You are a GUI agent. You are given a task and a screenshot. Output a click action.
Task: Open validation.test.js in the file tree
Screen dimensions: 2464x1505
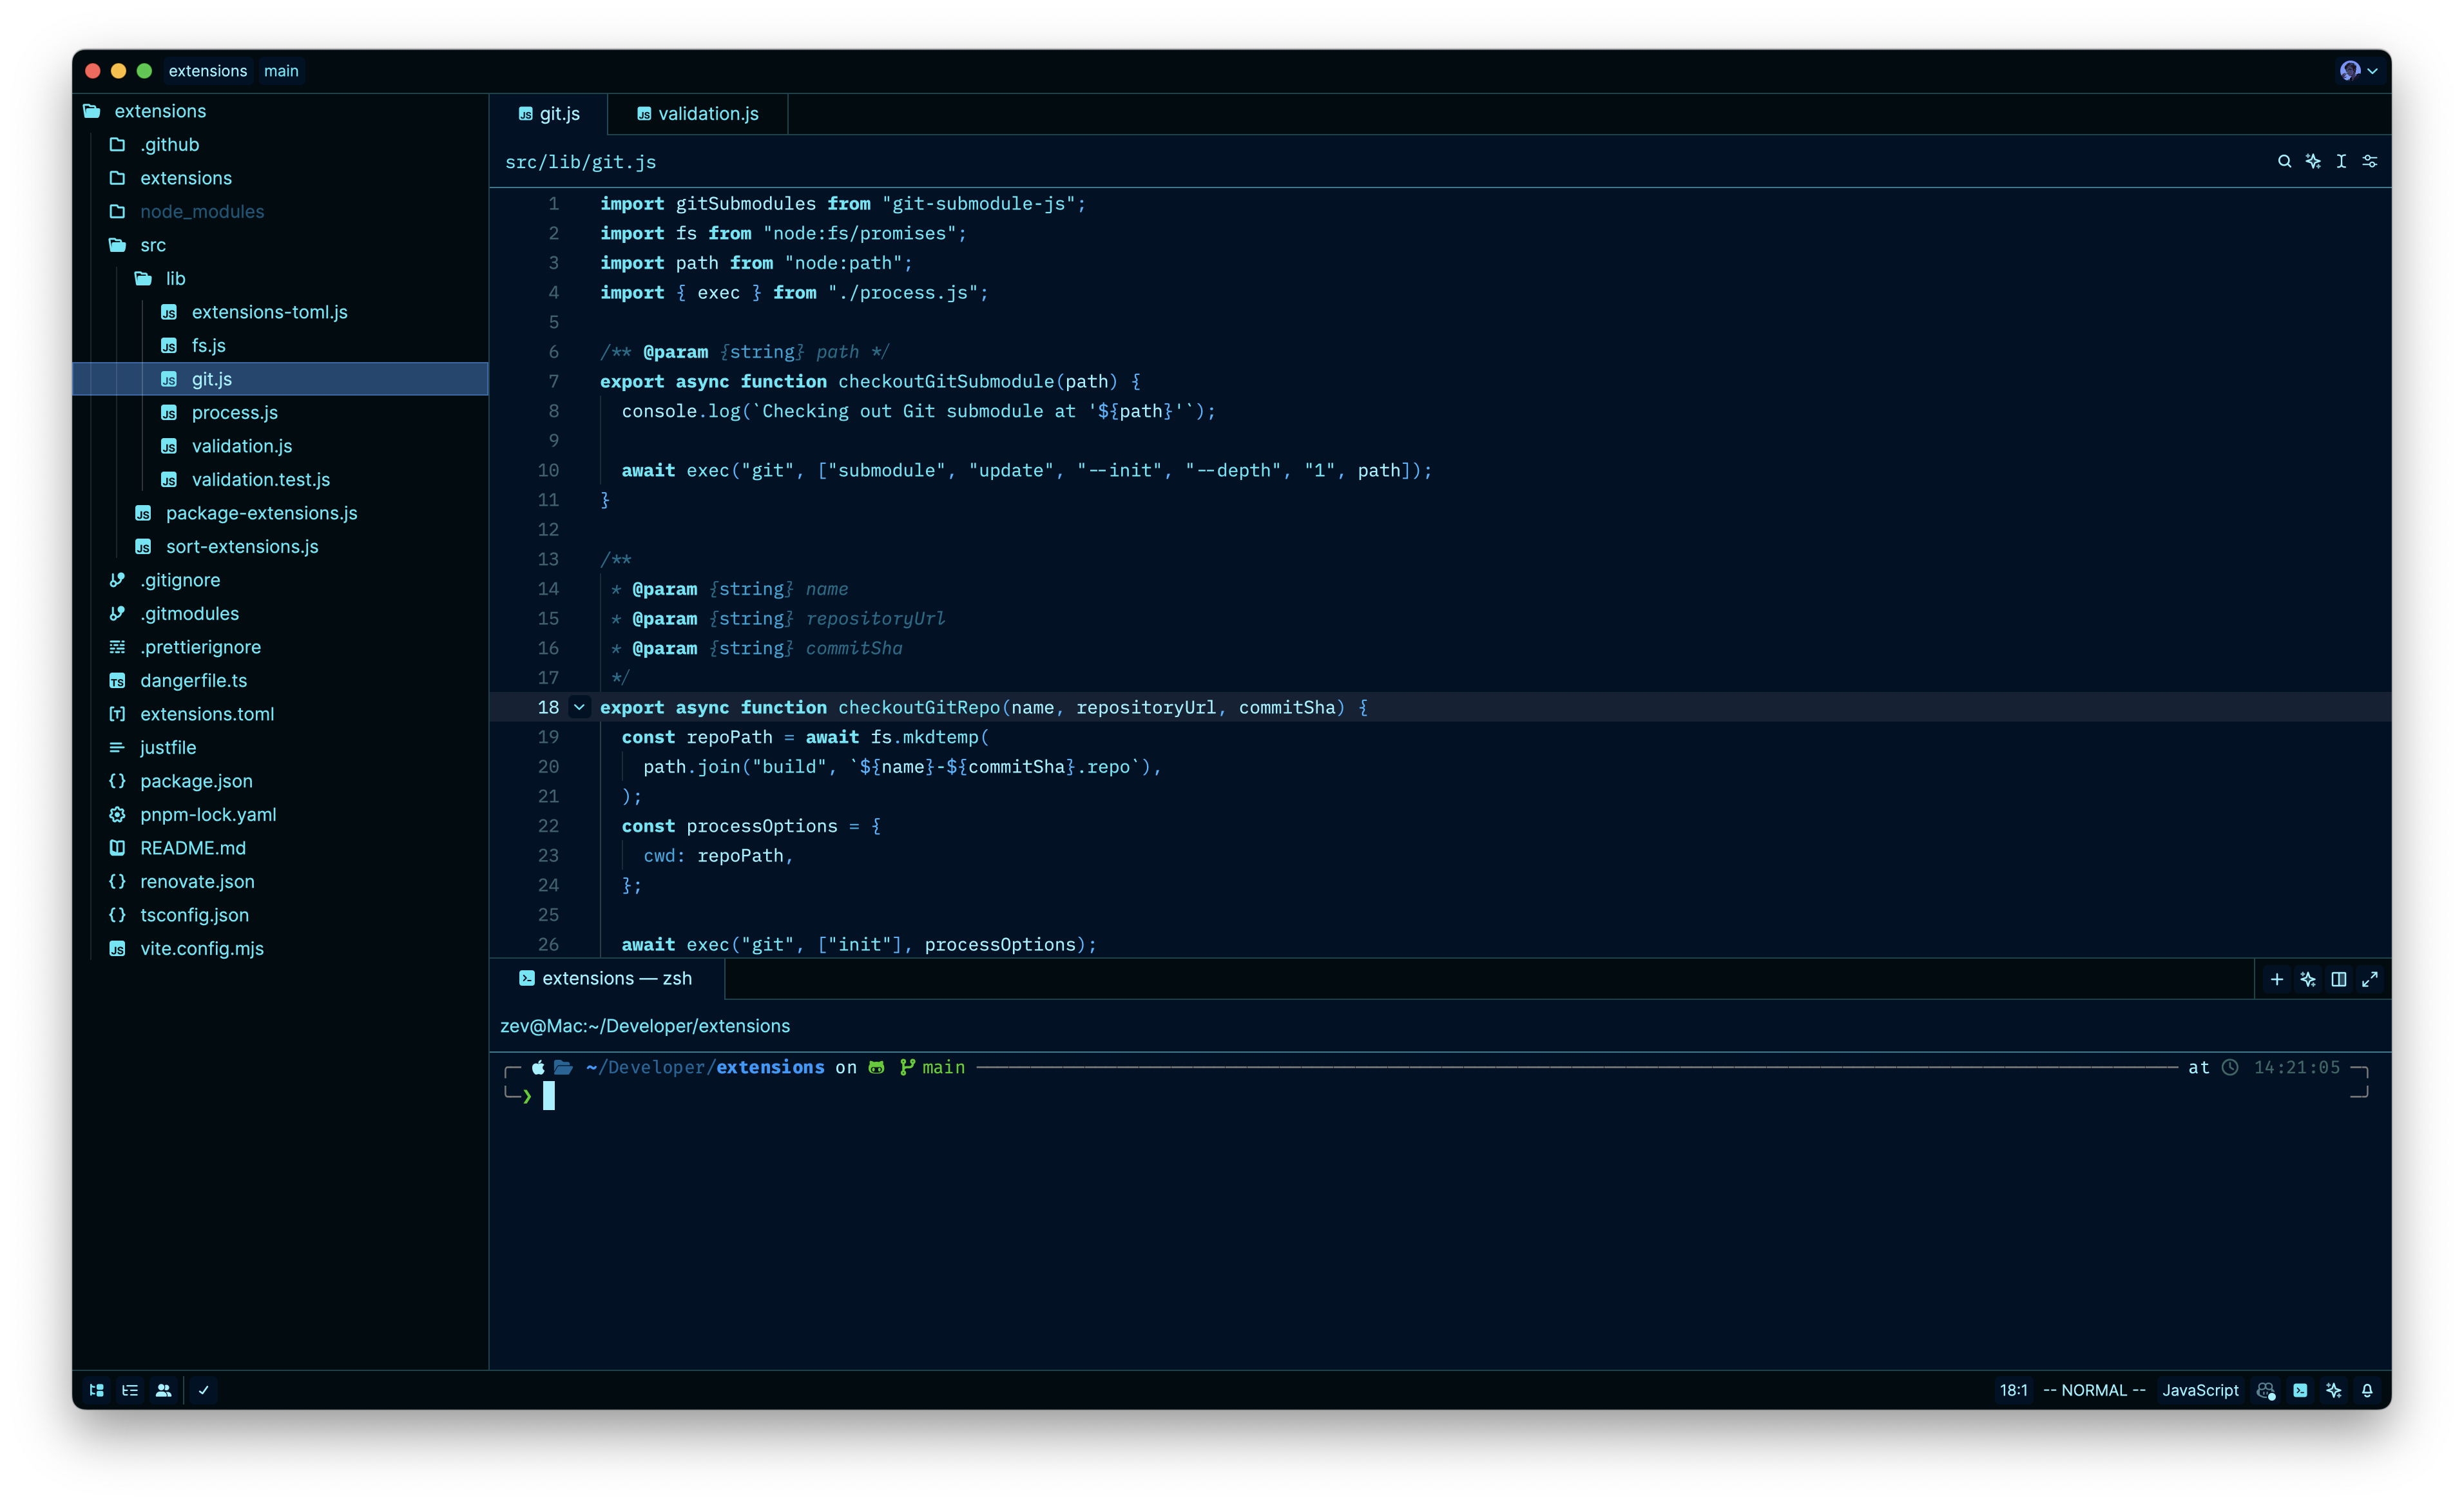click(260, 479)
